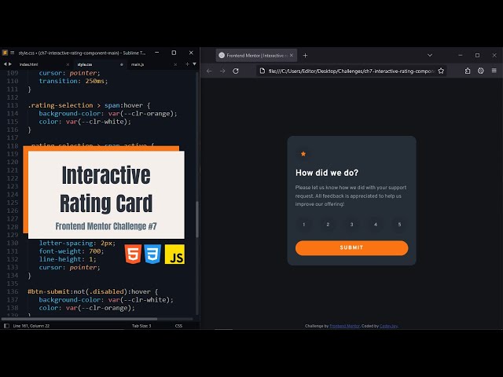The height and width of the screenshot is (377, 503).
Task: Close the index.html tab
Action: click(x=68, y=64)
